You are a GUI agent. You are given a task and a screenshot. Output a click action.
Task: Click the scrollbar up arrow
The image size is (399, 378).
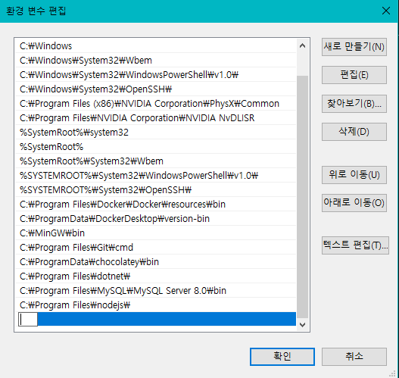click(302, 45)
